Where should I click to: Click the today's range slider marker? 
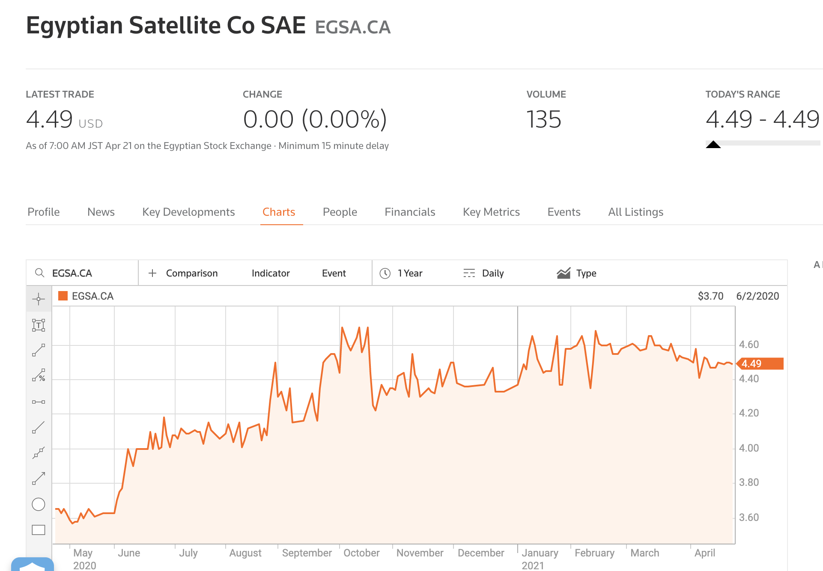click(713, 144)
